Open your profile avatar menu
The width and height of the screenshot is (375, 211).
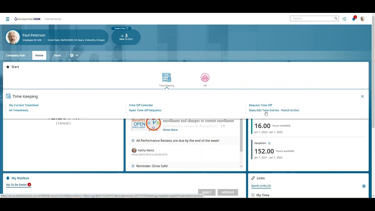click(362, 19)
